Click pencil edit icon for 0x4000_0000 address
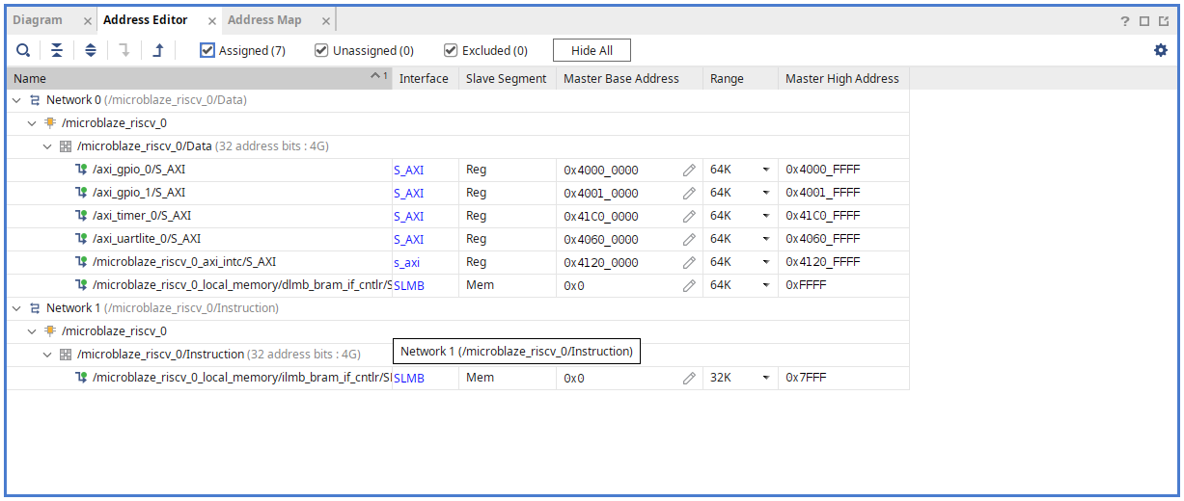1184x501 pixels. (689, 170)
